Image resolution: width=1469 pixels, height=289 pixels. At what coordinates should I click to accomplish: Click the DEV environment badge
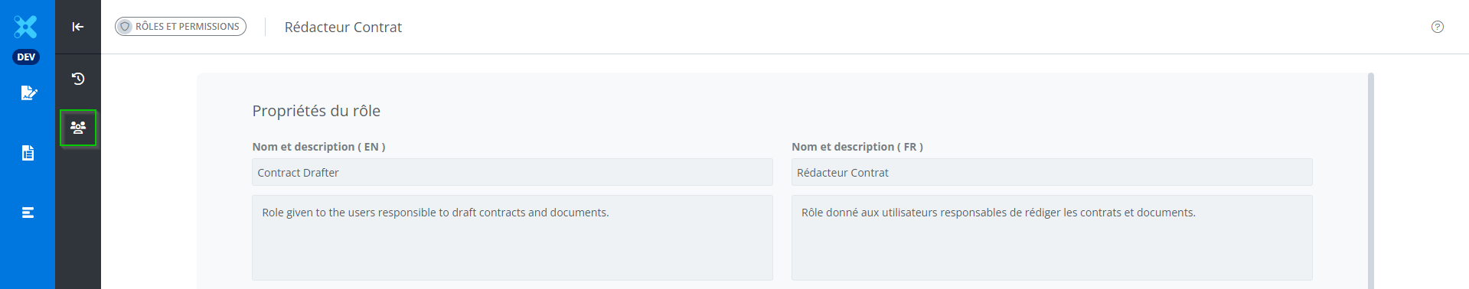pos(26,57)
